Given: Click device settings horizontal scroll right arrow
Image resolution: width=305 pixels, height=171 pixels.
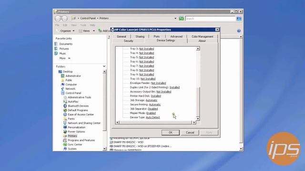Looking at the screenshot, I should [x=194, y=123].
